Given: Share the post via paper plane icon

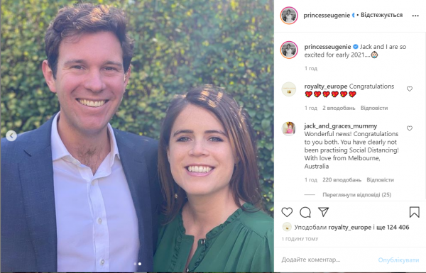Looking at the screenshot, I should coord(323,212).
